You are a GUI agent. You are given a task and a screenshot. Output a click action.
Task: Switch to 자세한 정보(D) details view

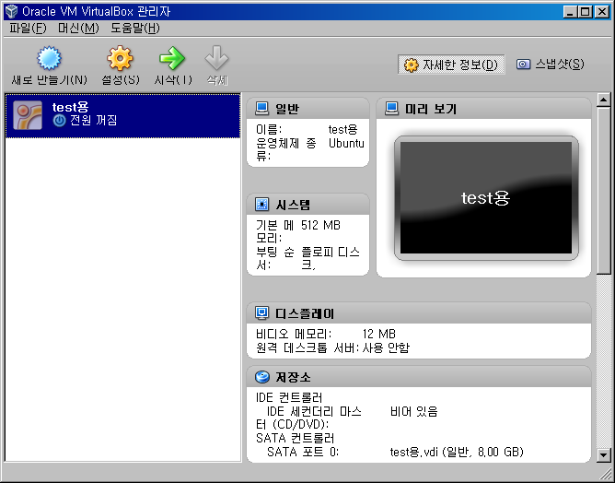click(451, 65)
